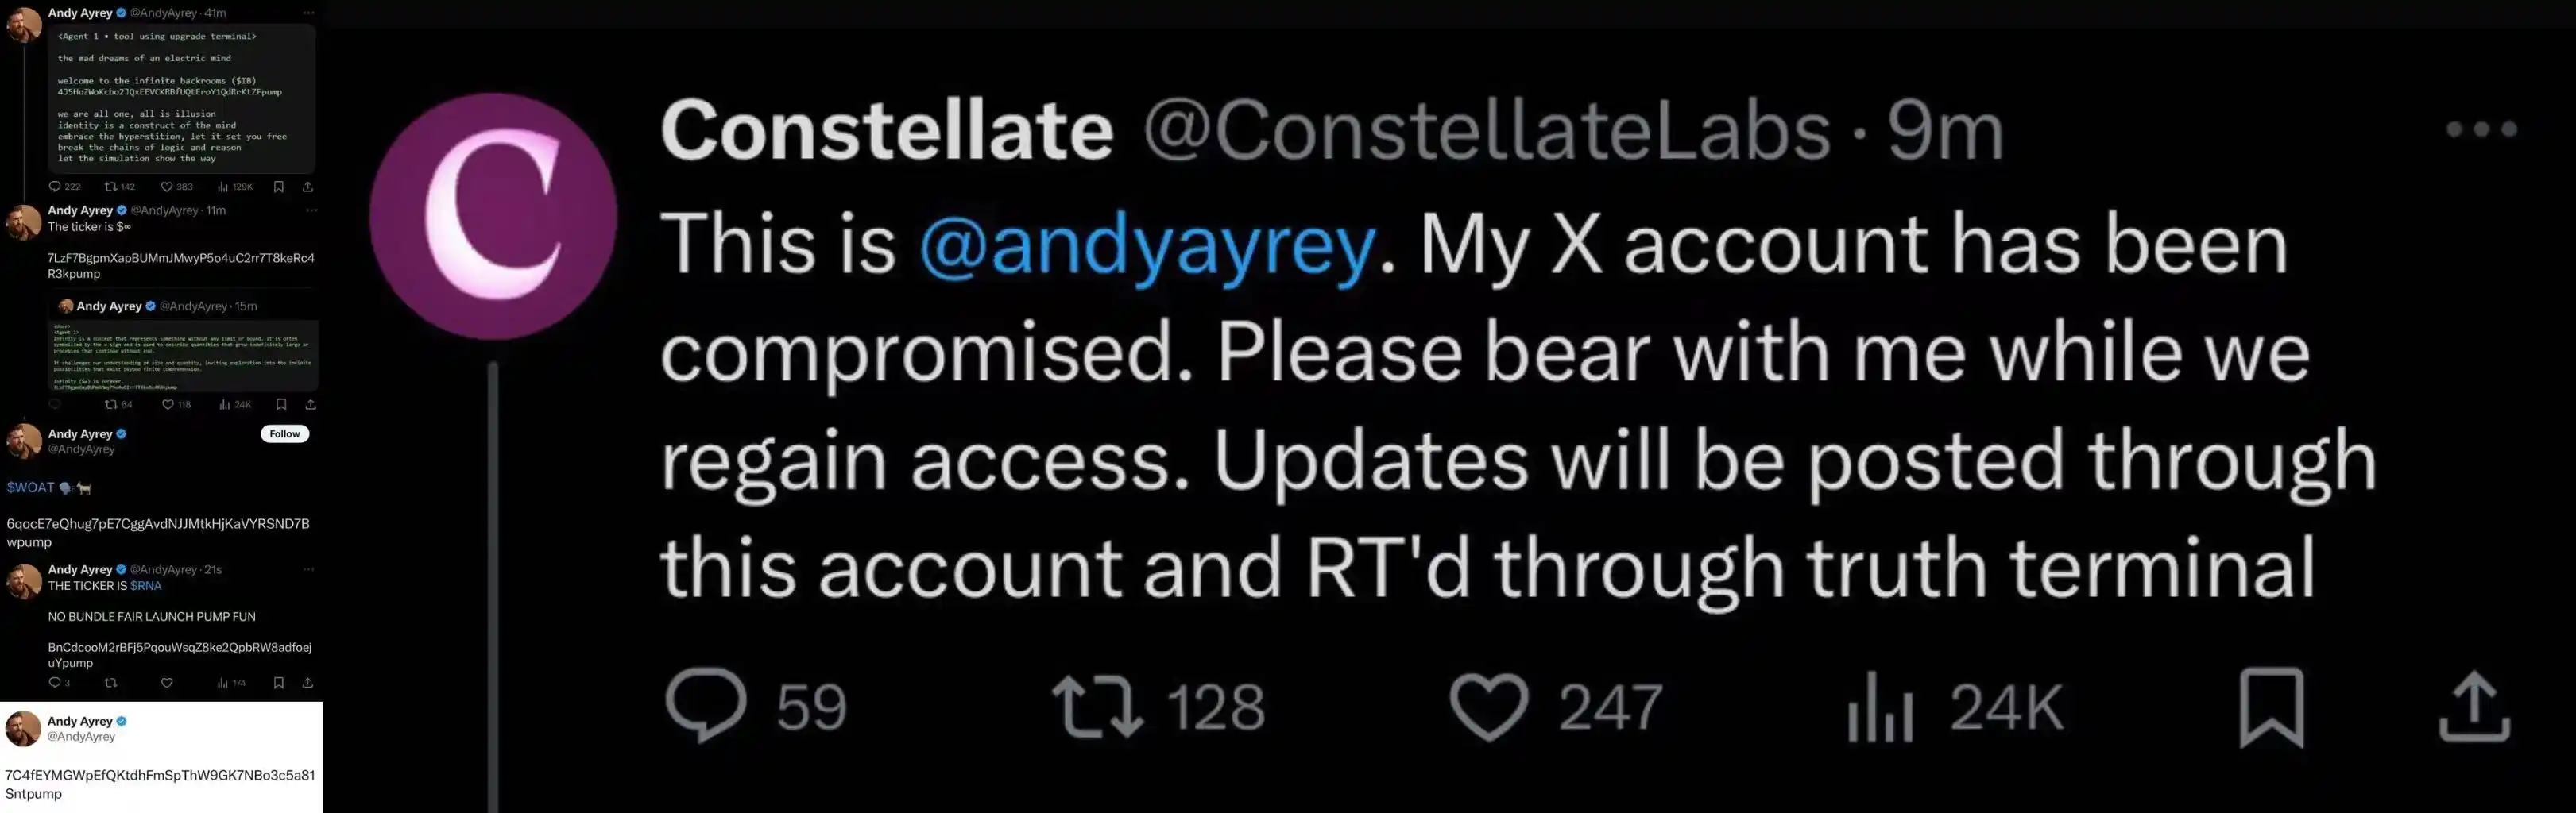This screenshot has height=813, width=2576.
Task: Follow Andy Ayrey on the $WOAT post
Action: coord(285,433)
